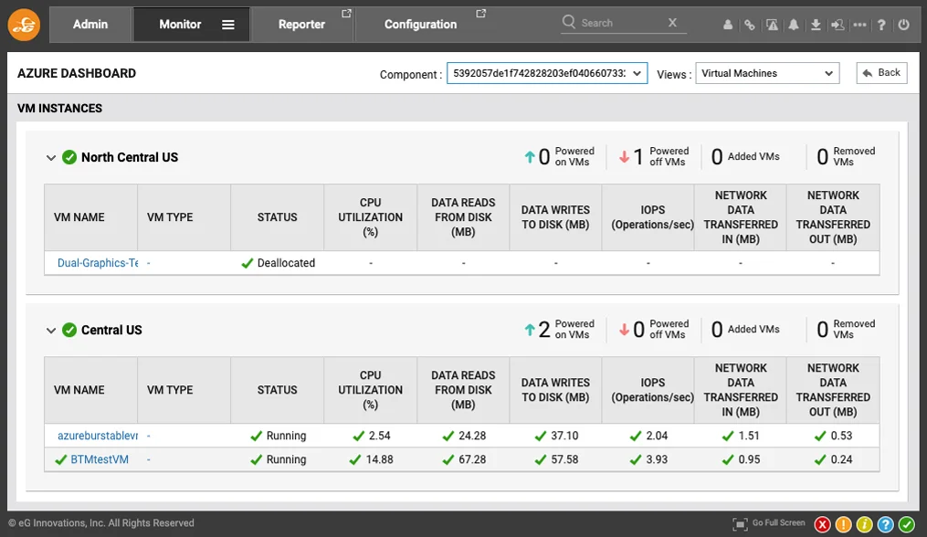Screen dimensions: 927x537
Task: Click the 0.24 network data out value
Action: tap(841, 459)
